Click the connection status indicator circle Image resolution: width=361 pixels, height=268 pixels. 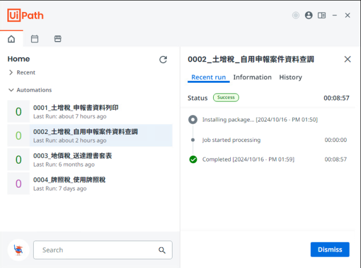pyautogui.click(x=296, y=15)
